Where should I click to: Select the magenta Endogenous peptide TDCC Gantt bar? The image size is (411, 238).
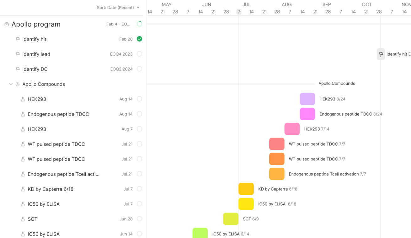pos(307,114)
